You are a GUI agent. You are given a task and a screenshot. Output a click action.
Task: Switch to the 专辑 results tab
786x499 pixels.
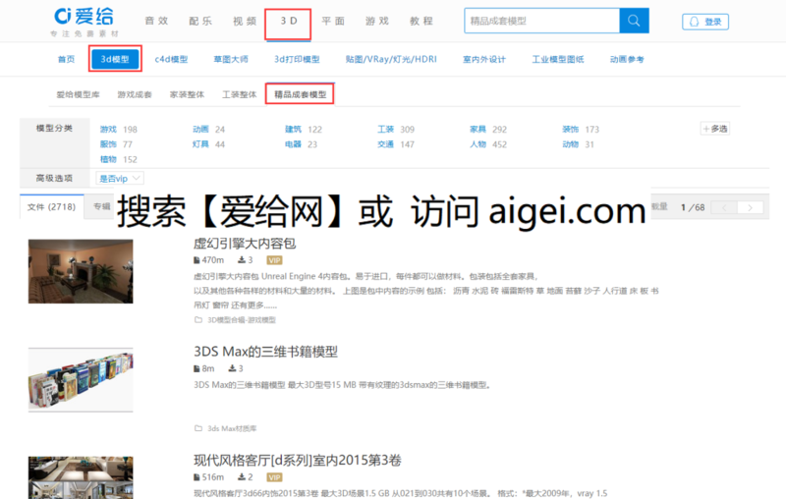102,206
